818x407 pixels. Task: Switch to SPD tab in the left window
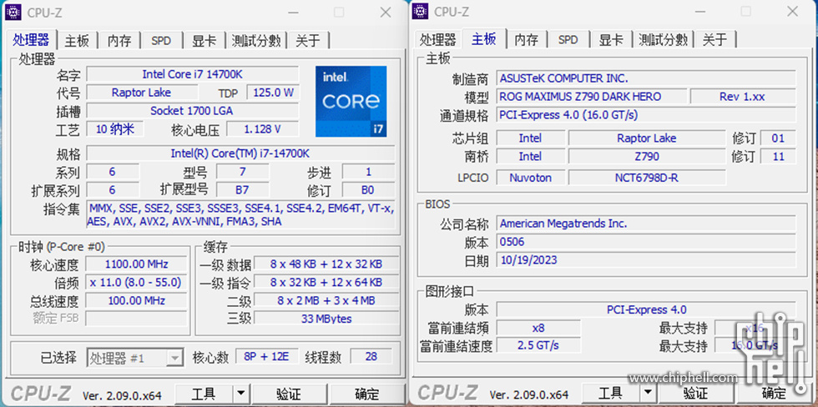pyautogui.click(x=161, y=41)
